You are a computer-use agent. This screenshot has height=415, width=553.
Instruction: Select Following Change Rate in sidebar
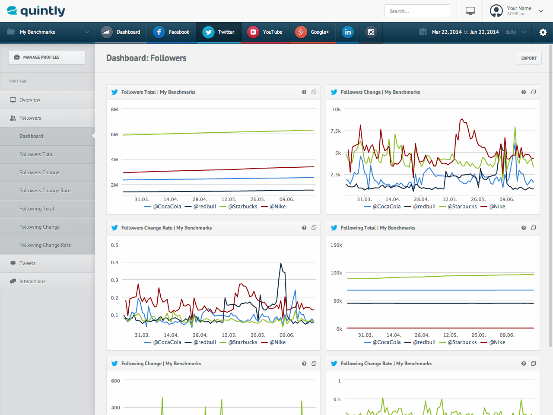[x=48, y=245]
